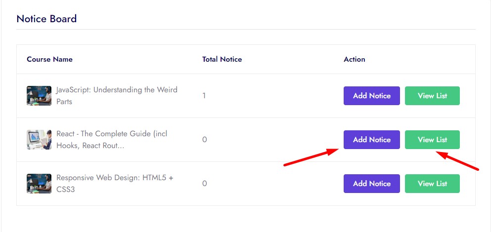Select the Action column header
Screen dimensions: 491x232
coord(355,59)
